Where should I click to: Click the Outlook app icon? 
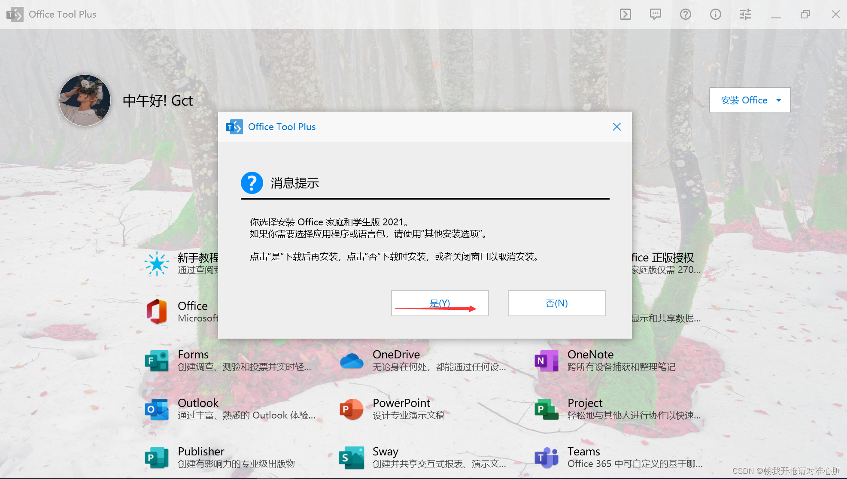pyautogui.click(x=157, y=409)
